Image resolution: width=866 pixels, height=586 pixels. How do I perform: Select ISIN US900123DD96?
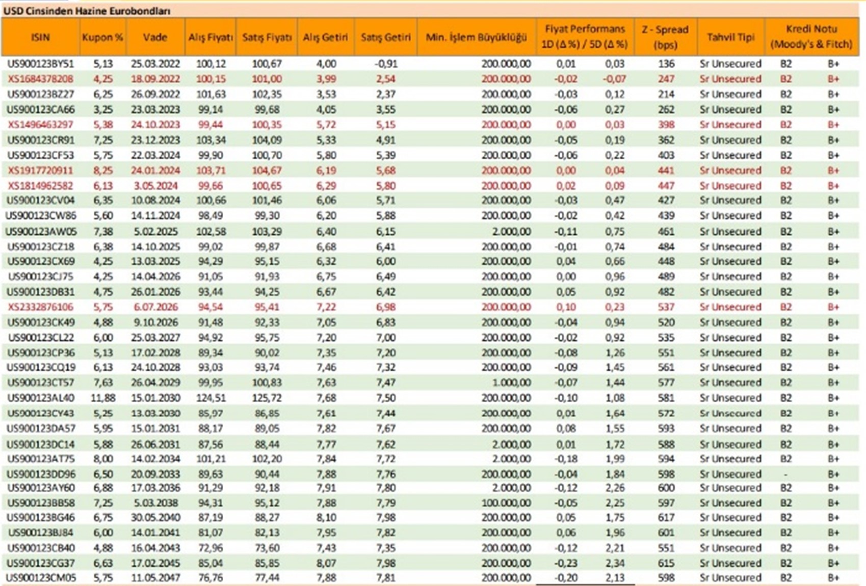point(41,474)
